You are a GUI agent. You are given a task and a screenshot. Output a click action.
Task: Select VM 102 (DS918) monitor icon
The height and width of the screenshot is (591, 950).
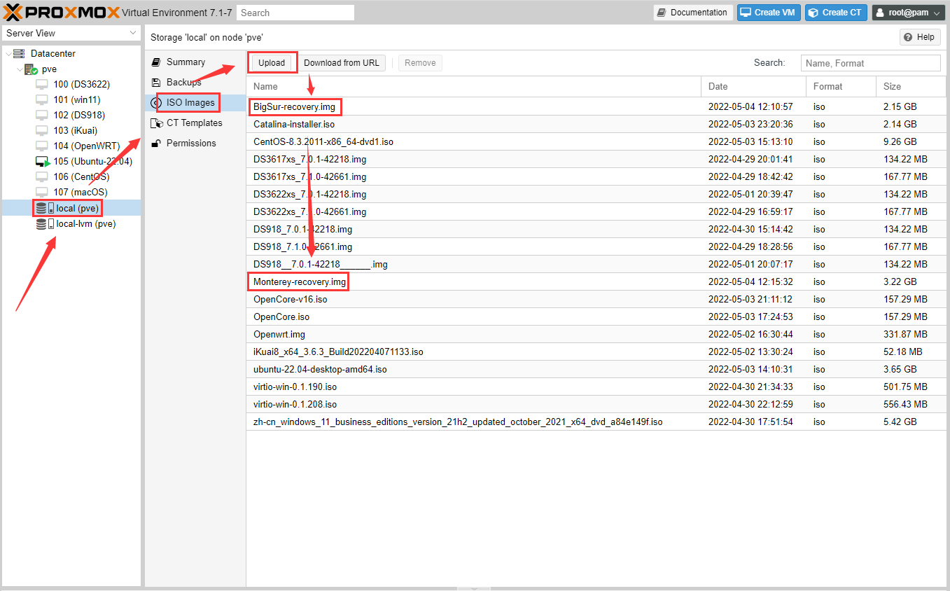click(42, 115)
